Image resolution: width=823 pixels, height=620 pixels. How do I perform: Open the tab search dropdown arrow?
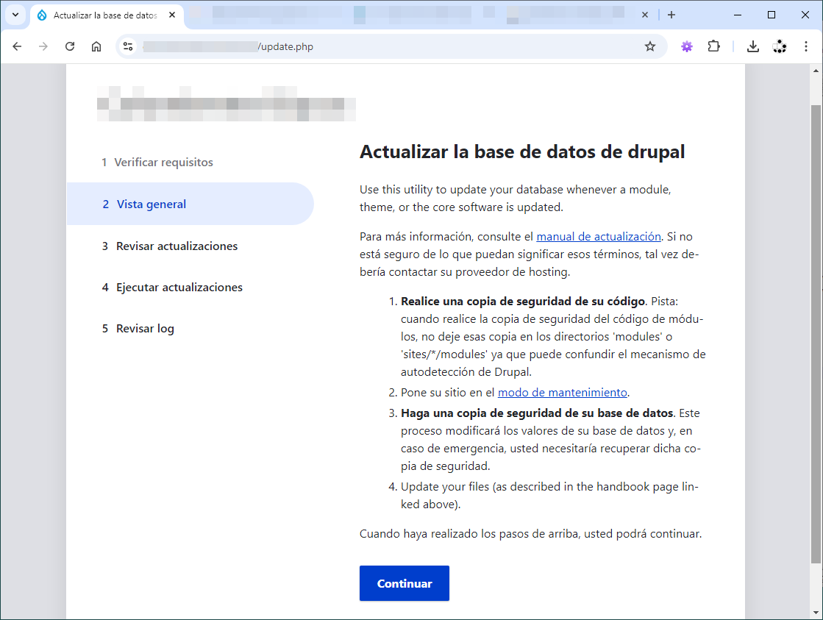pos(15,15)
